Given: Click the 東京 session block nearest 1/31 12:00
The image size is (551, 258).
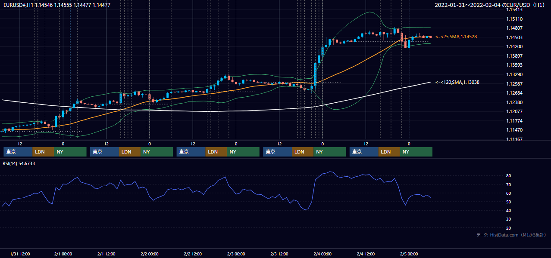Looking at the screenshot, I should [18, 152].
